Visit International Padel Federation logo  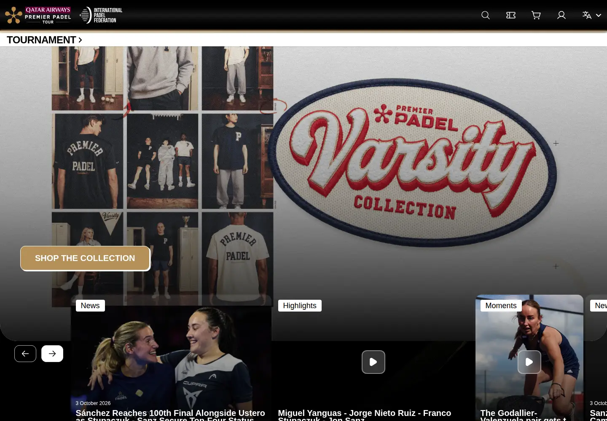(x=101, y=15)
